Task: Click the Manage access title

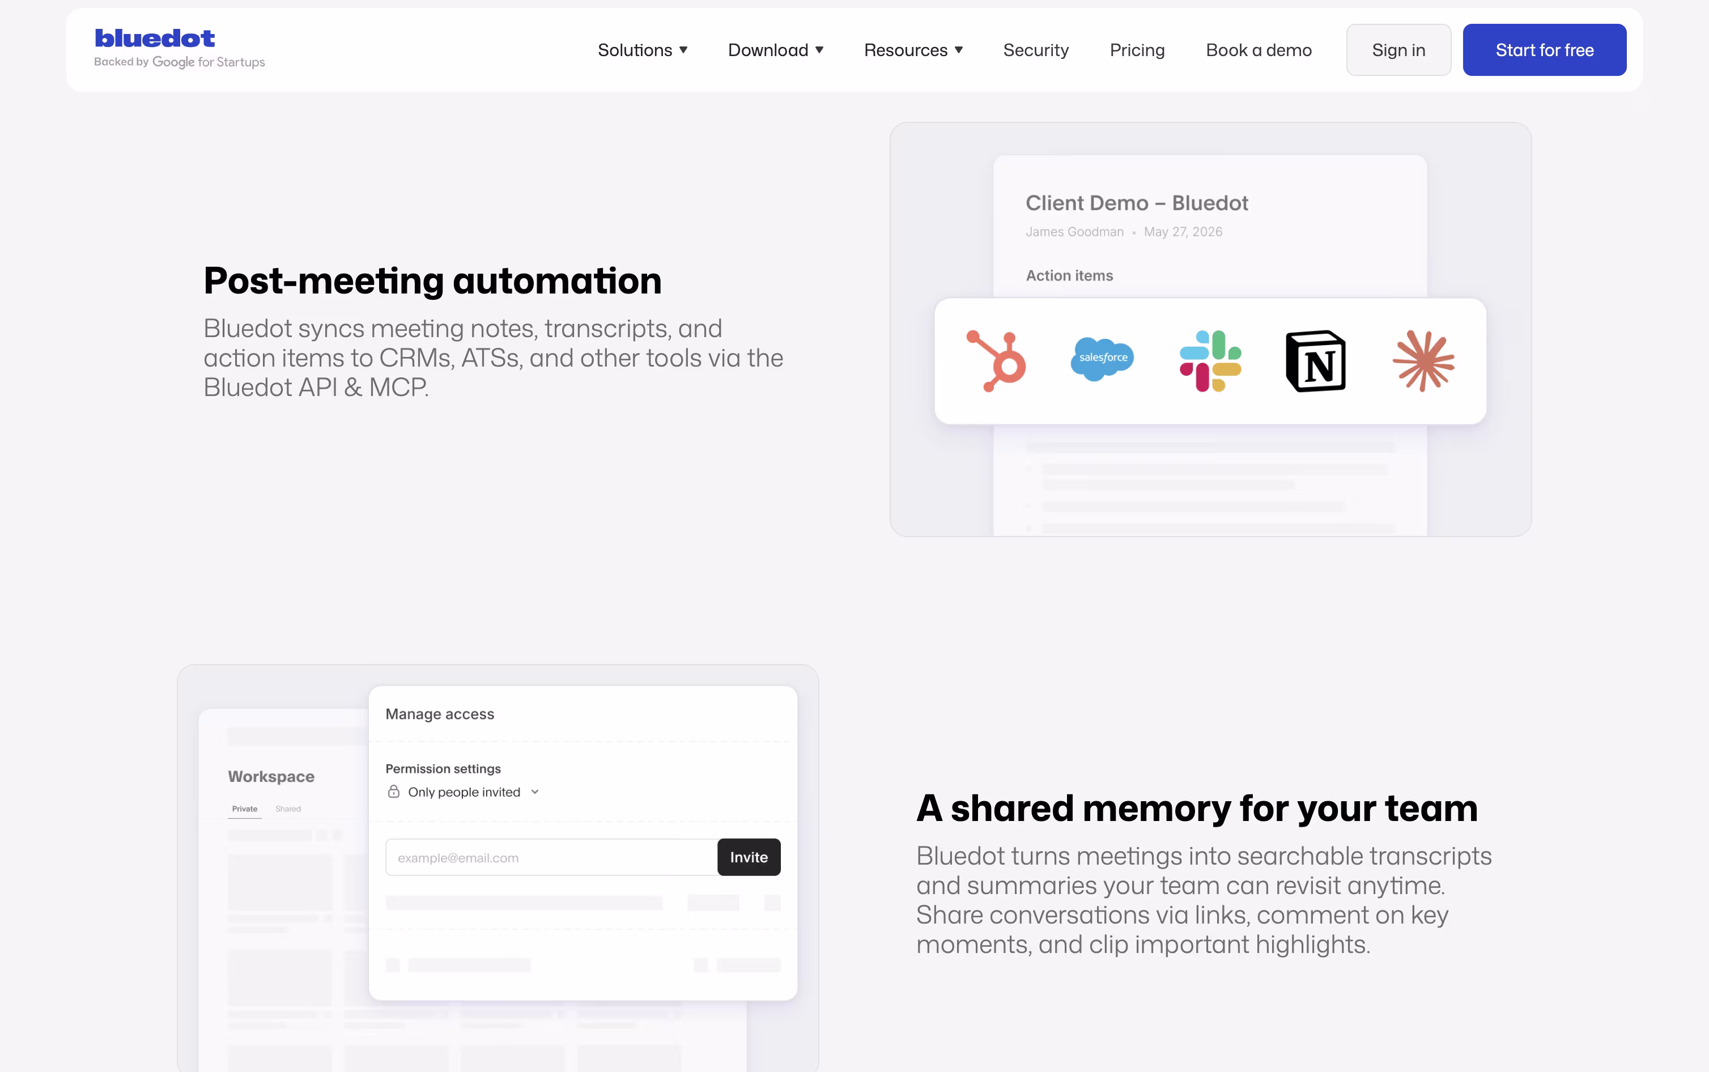Action: pyautogui.click(x=440, y=714)
